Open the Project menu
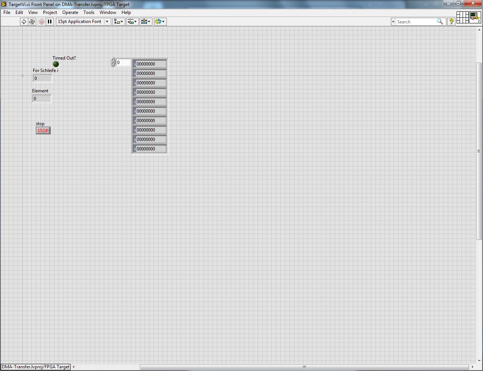The image size is (483, 371). (x=50, y=12)
